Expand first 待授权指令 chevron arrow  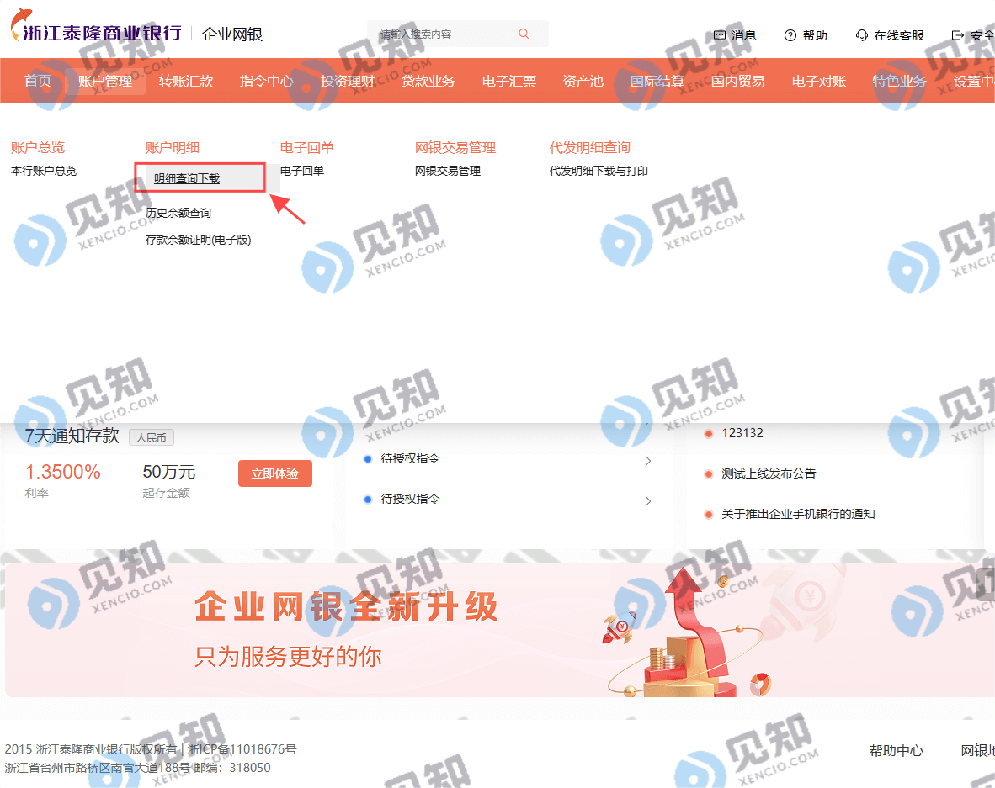click(648, 461)
